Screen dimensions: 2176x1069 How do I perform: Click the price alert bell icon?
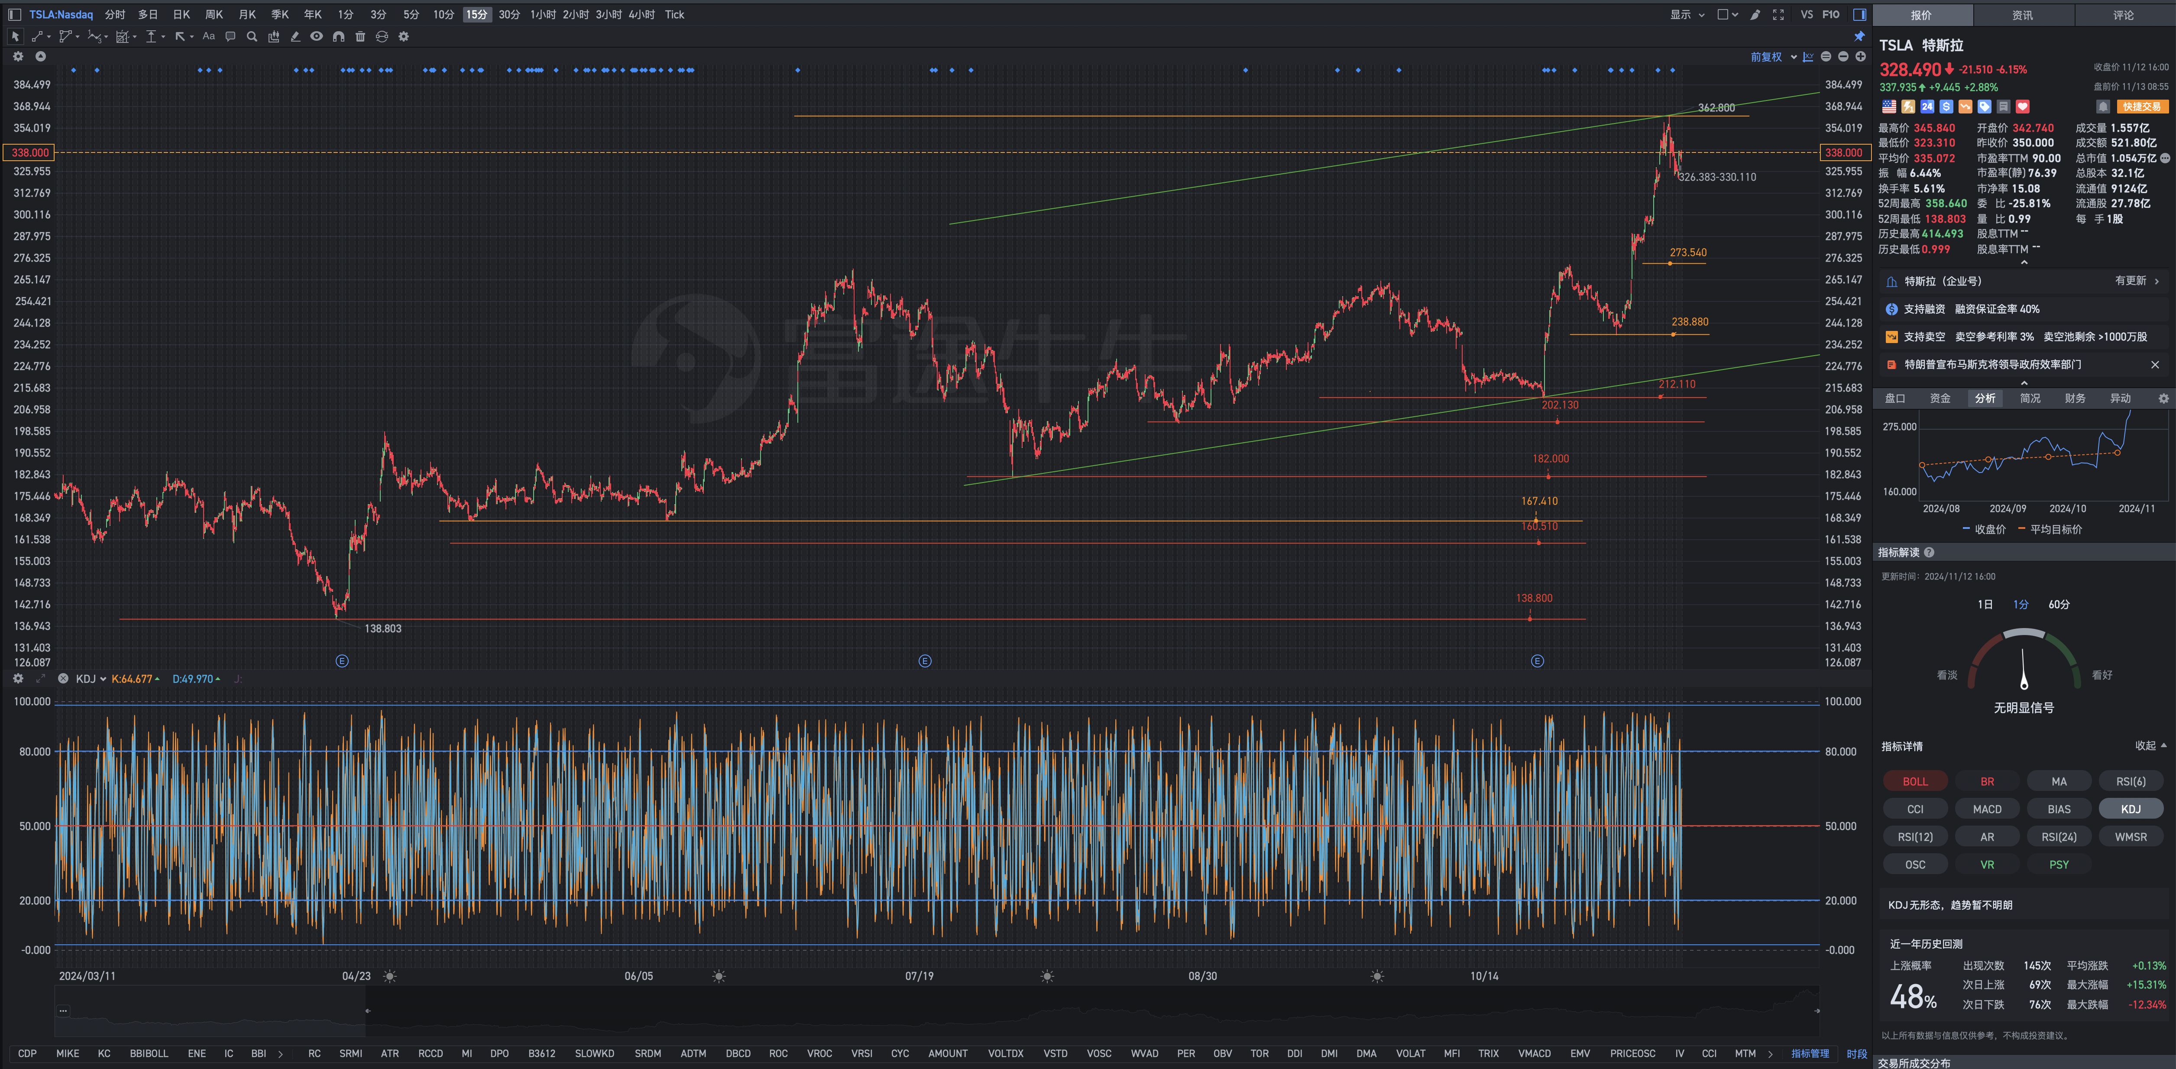[x=2103, y=107]
